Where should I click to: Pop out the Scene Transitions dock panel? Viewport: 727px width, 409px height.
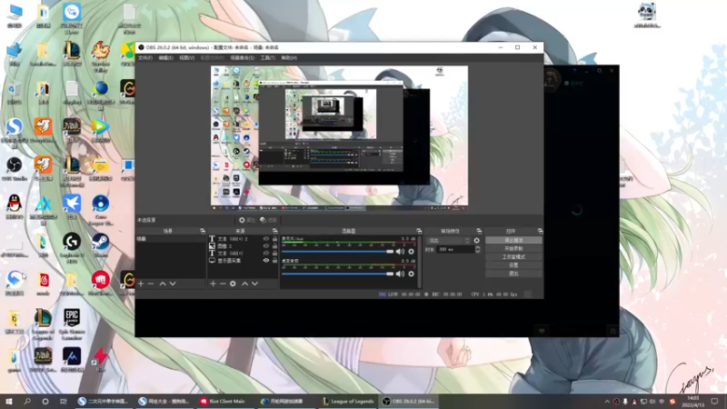click(x=479, y=231)
